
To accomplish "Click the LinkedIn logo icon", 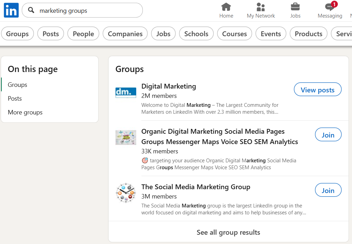I will [11, 10].
